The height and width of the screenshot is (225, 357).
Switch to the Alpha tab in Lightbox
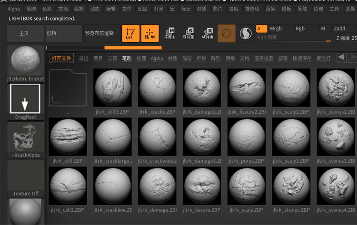pyautogui.click(x=157, y=59)
